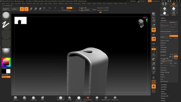Open the Document menu
Image resolution: width=181 pixels, height=102 pixels.
pyautogui.click(x=18, y=3)
